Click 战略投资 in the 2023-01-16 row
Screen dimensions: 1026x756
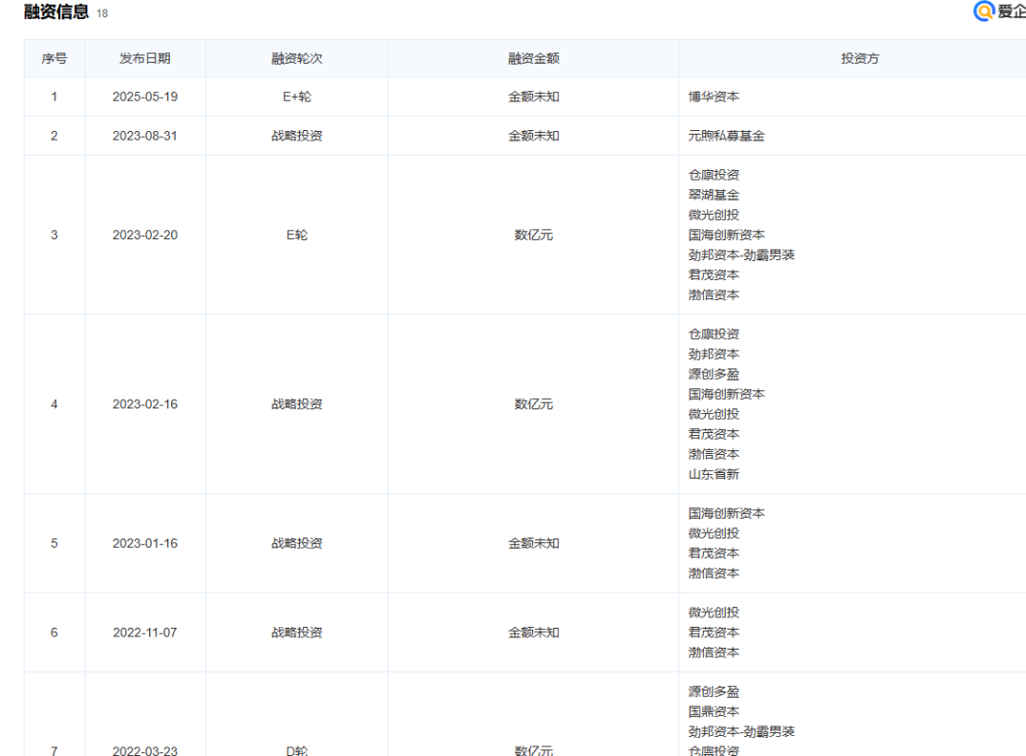[297, 543]
